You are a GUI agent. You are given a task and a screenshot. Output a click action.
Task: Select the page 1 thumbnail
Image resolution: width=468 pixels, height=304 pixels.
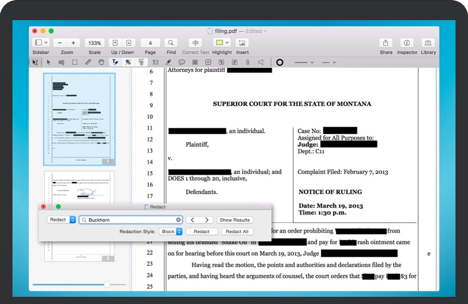pos(79,119)
